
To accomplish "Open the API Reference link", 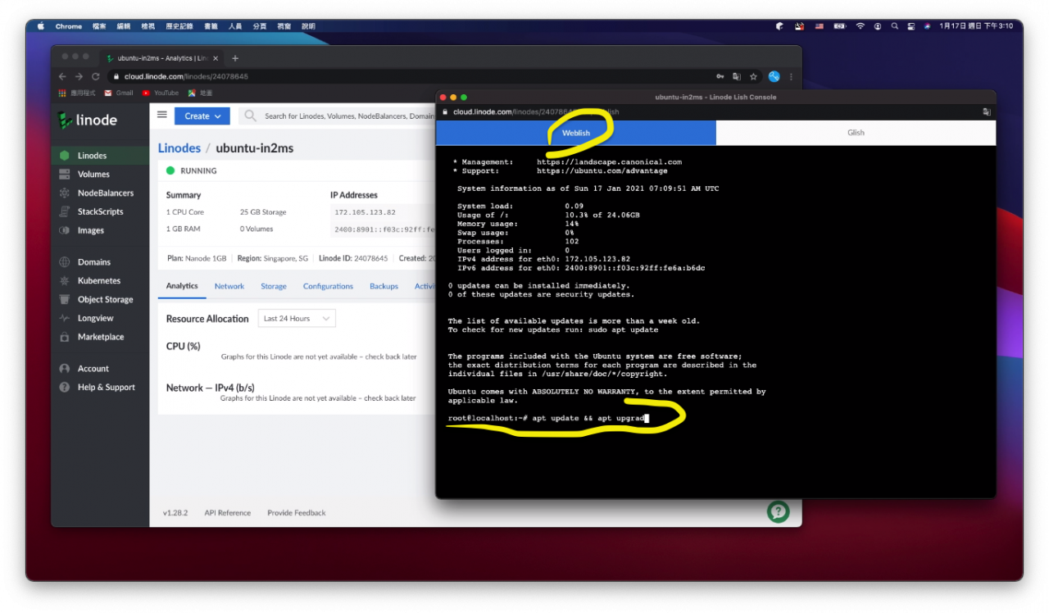I will pos(228,513).
